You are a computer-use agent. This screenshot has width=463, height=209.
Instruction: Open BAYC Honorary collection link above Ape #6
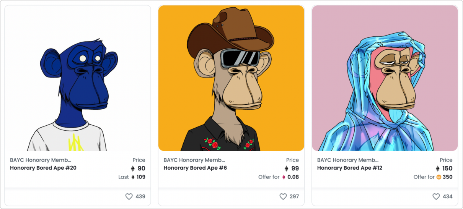tap(194, 160)
